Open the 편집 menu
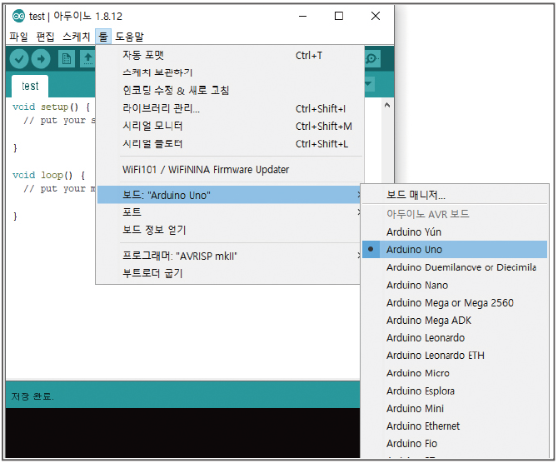The width and height of the screenshot is (558, 463). coord(45,37)
